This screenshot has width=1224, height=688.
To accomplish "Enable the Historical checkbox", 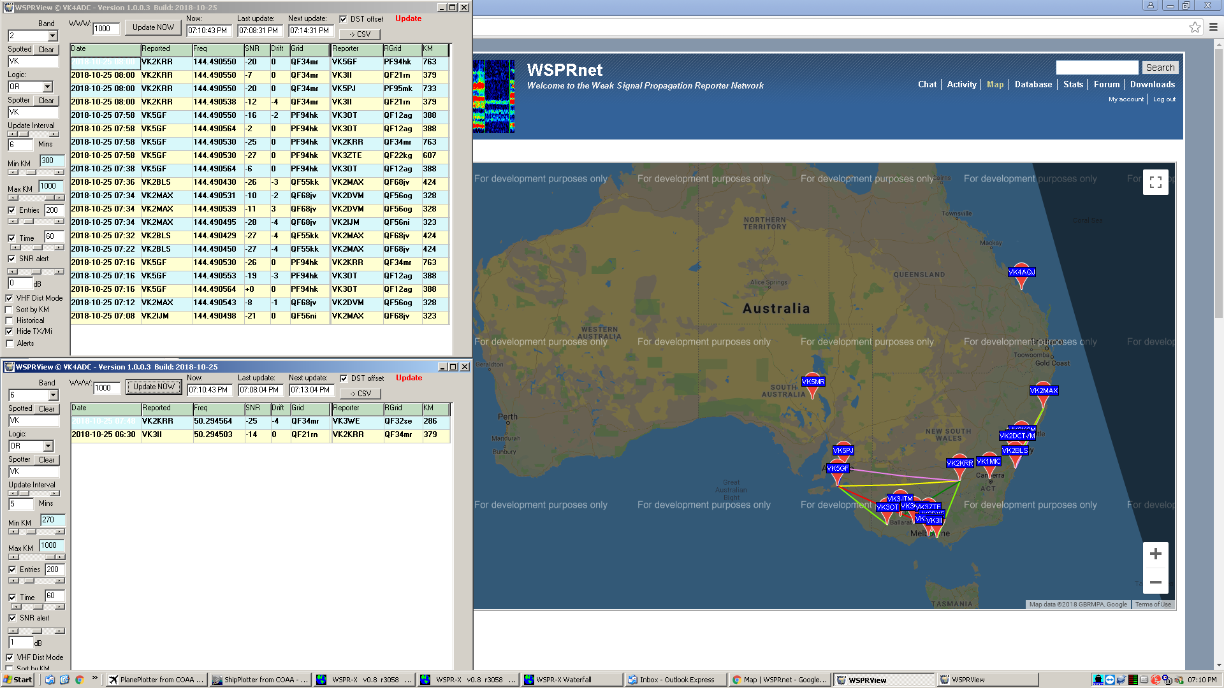I will 10,320.
